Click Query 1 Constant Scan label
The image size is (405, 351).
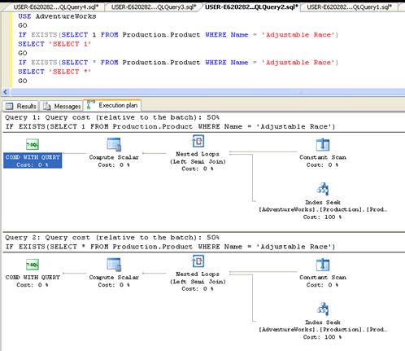(x=323, y=157)
